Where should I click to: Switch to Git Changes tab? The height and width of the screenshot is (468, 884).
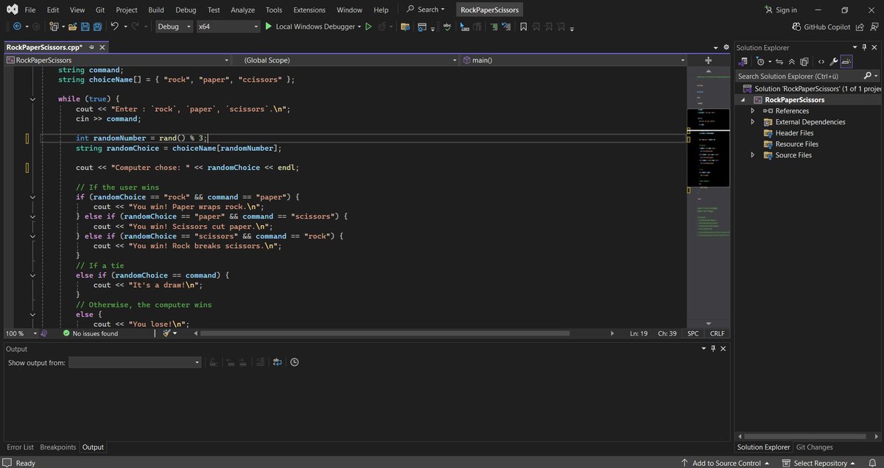coord(815,447)
